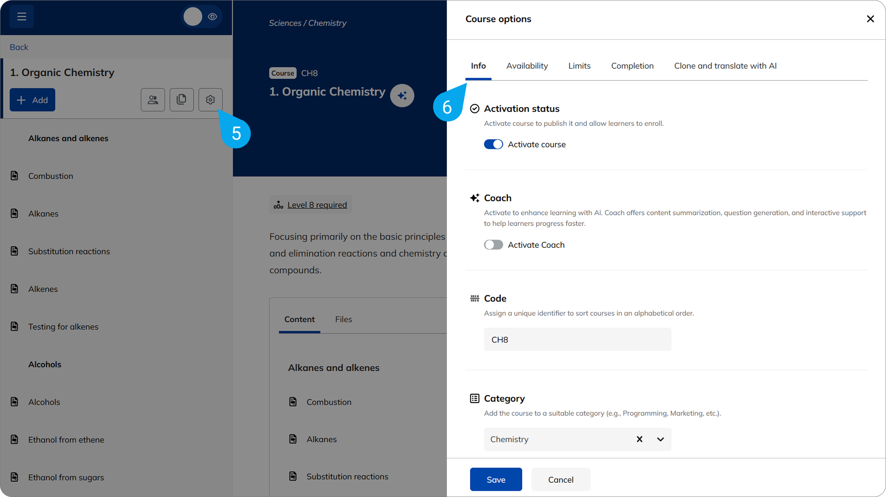886x497 pixels.
Task: Open Clone and translate with AI tab
Action: [x=725, y=66]
